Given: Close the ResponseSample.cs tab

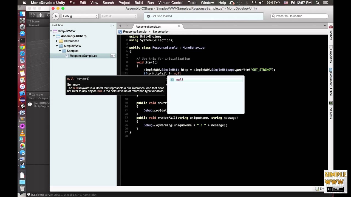Looking at the screenshot, I should point(179,27).
